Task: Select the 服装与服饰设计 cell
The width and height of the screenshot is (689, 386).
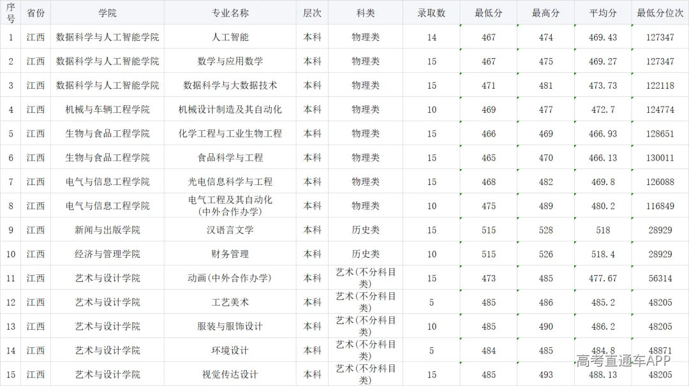Action: 230,326
